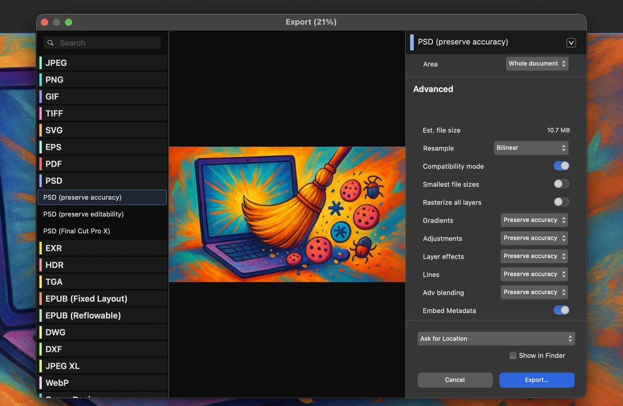
Task: Click the Export… button
Action: point(537,380)
